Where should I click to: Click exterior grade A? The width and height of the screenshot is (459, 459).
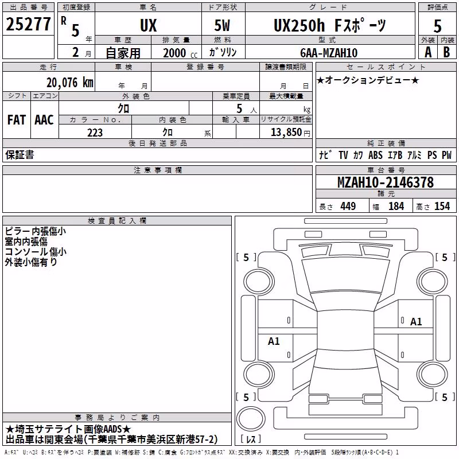point(428,52)
